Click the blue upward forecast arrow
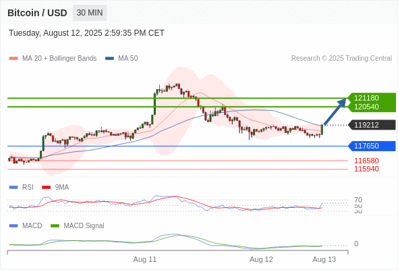 [335, 111]
